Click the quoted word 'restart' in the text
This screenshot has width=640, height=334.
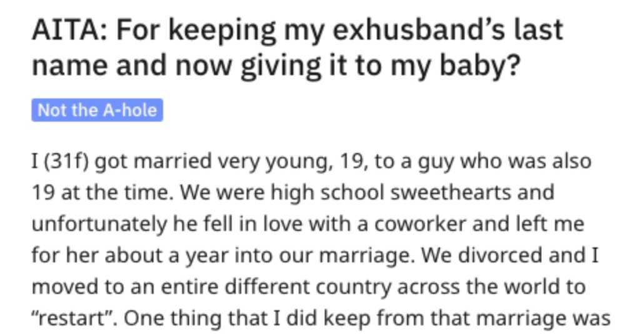pyautogui.click(x=74, y=319)
